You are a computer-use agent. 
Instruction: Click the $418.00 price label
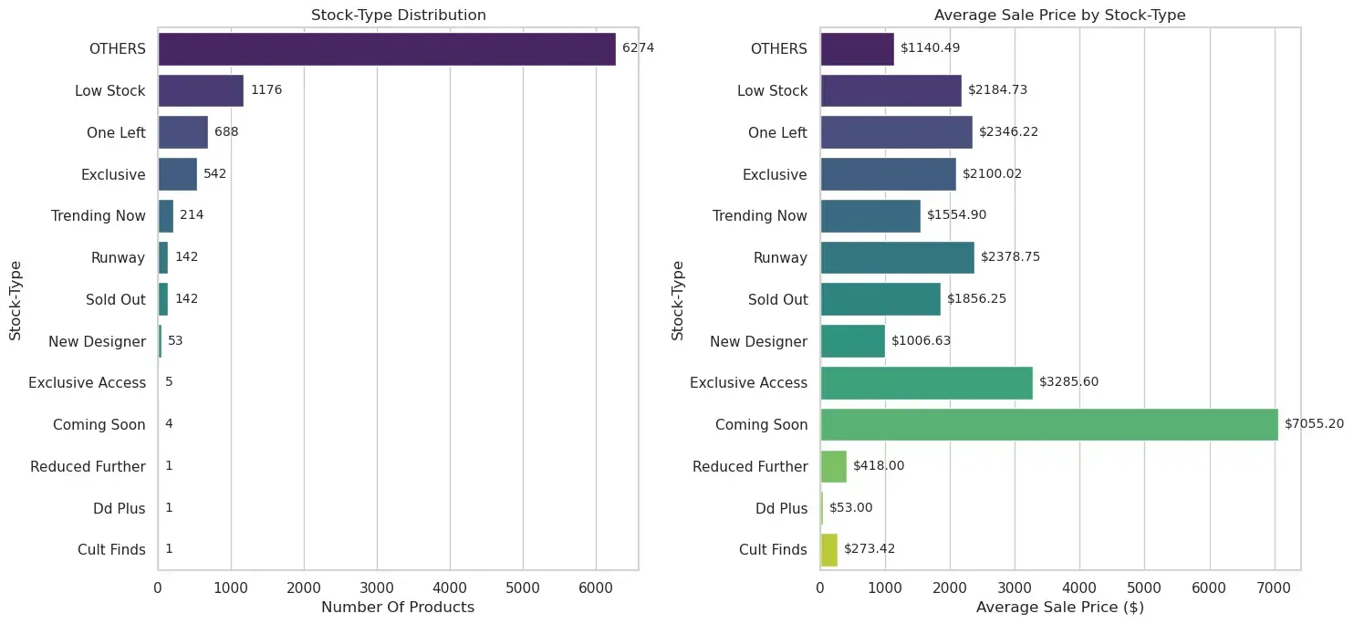click(879, 466)
